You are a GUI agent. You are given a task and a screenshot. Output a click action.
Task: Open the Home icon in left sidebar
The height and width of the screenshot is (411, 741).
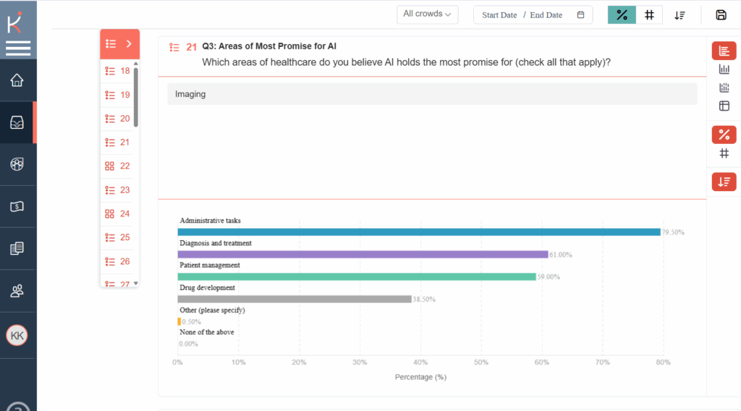17,80
